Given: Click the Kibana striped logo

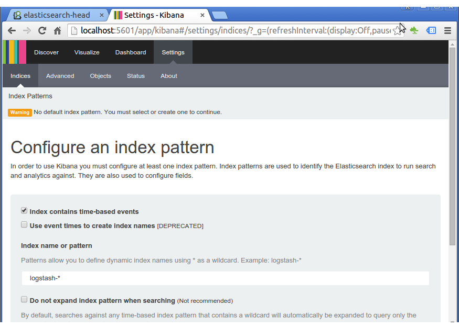Looking at the screenshot, I should tap(14, 52).
